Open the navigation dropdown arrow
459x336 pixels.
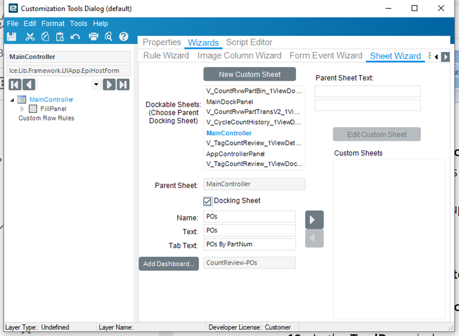point(96,85)
